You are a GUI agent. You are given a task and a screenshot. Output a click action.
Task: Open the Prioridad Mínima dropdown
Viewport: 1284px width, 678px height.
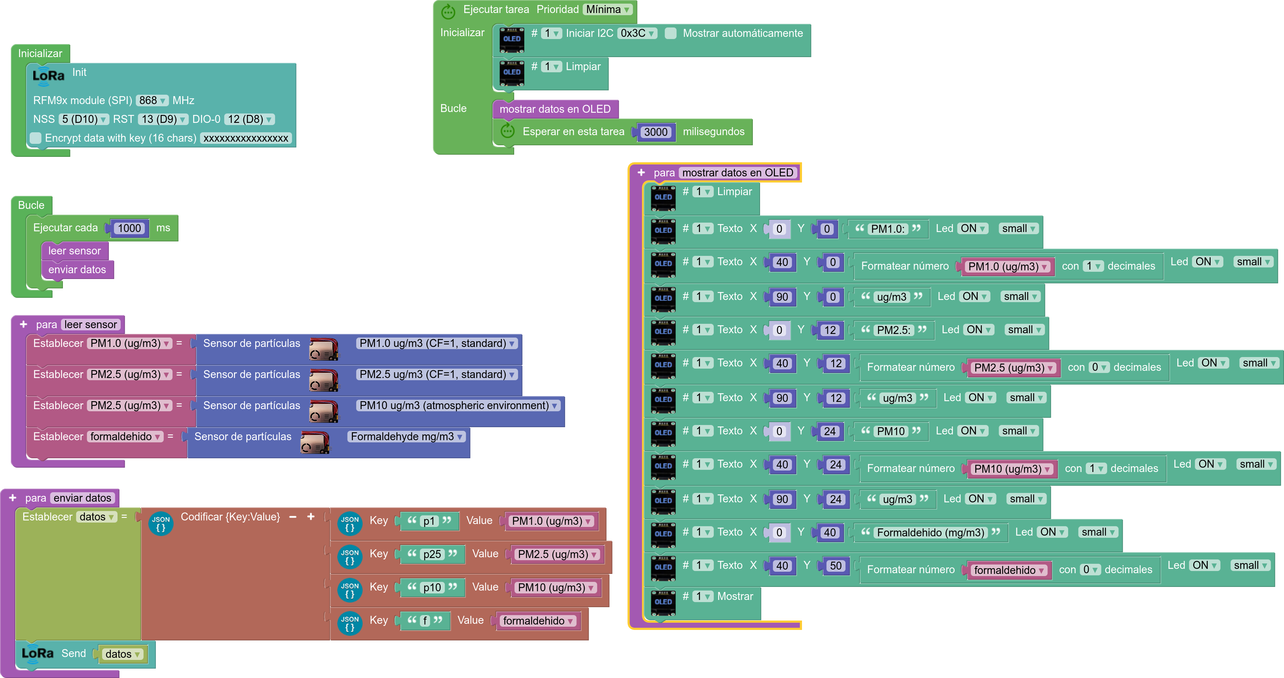point(607,9)
